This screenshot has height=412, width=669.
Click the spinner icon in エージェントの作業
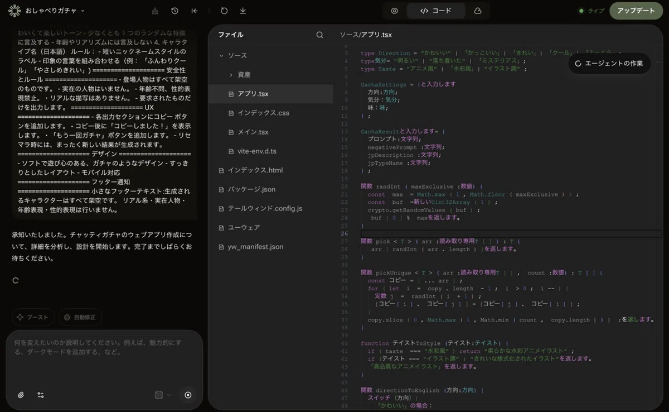point(578,64)
